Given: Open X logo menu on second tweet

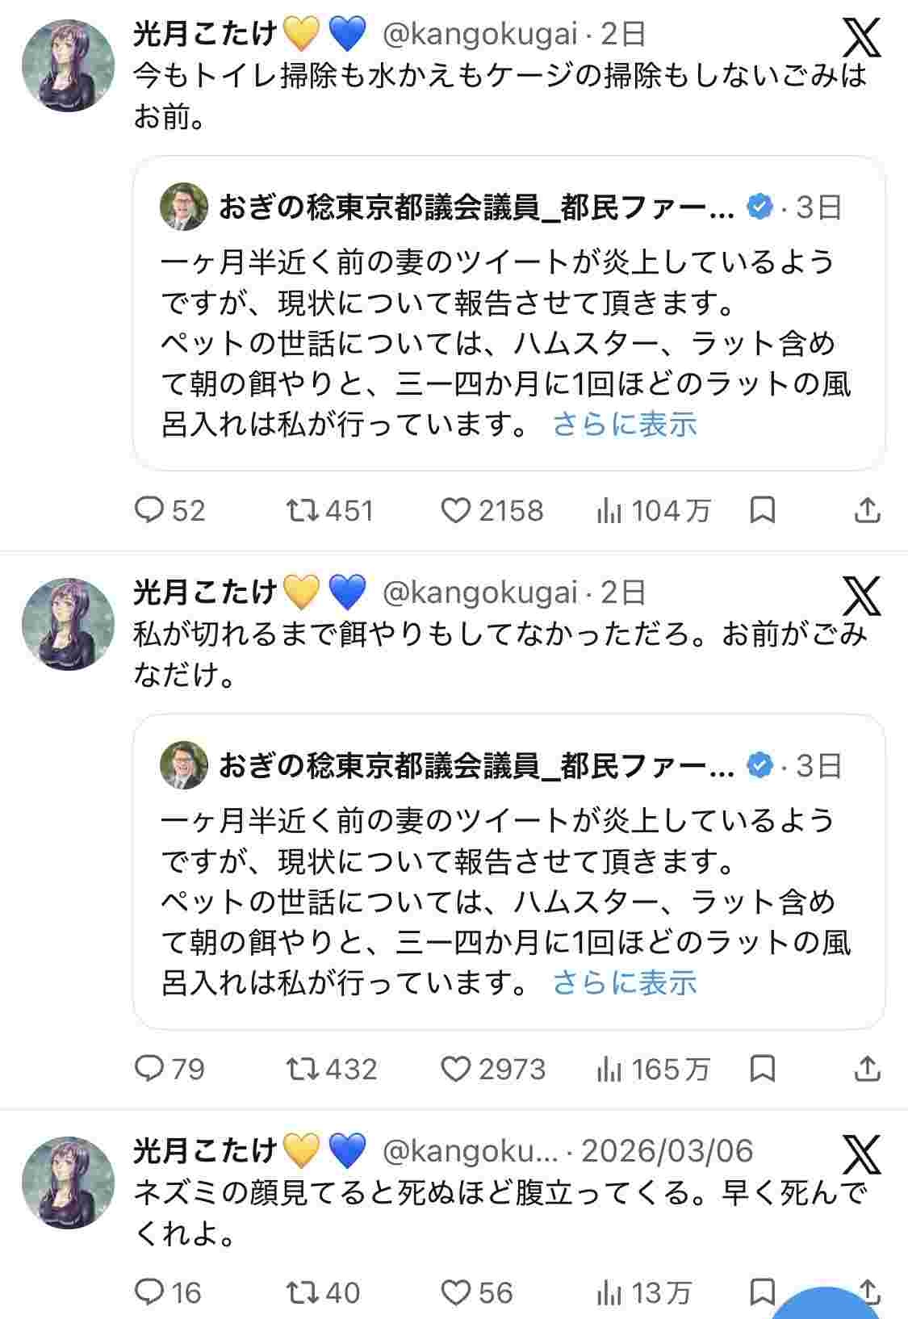Looking at the screenshot, I should 861,596.
